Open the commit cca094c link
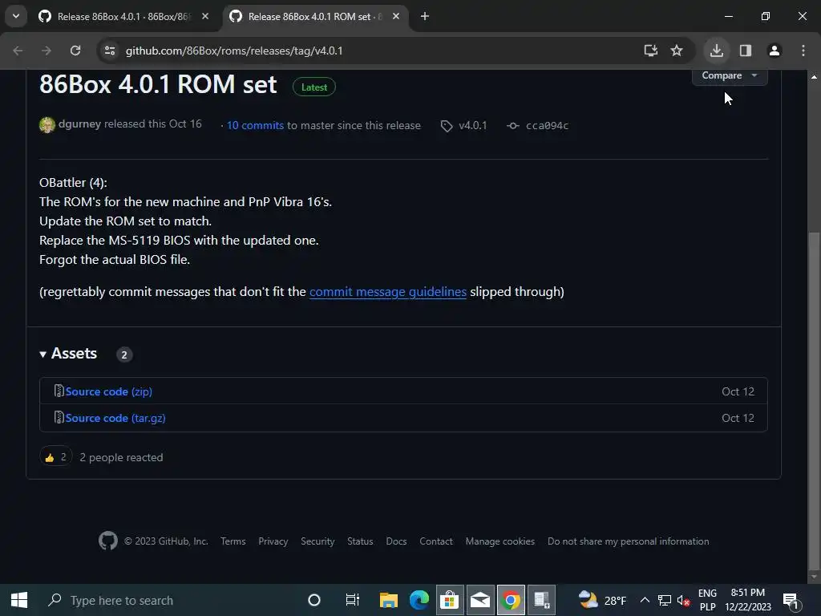Screen dimensions: 821x616 point(538,126)
